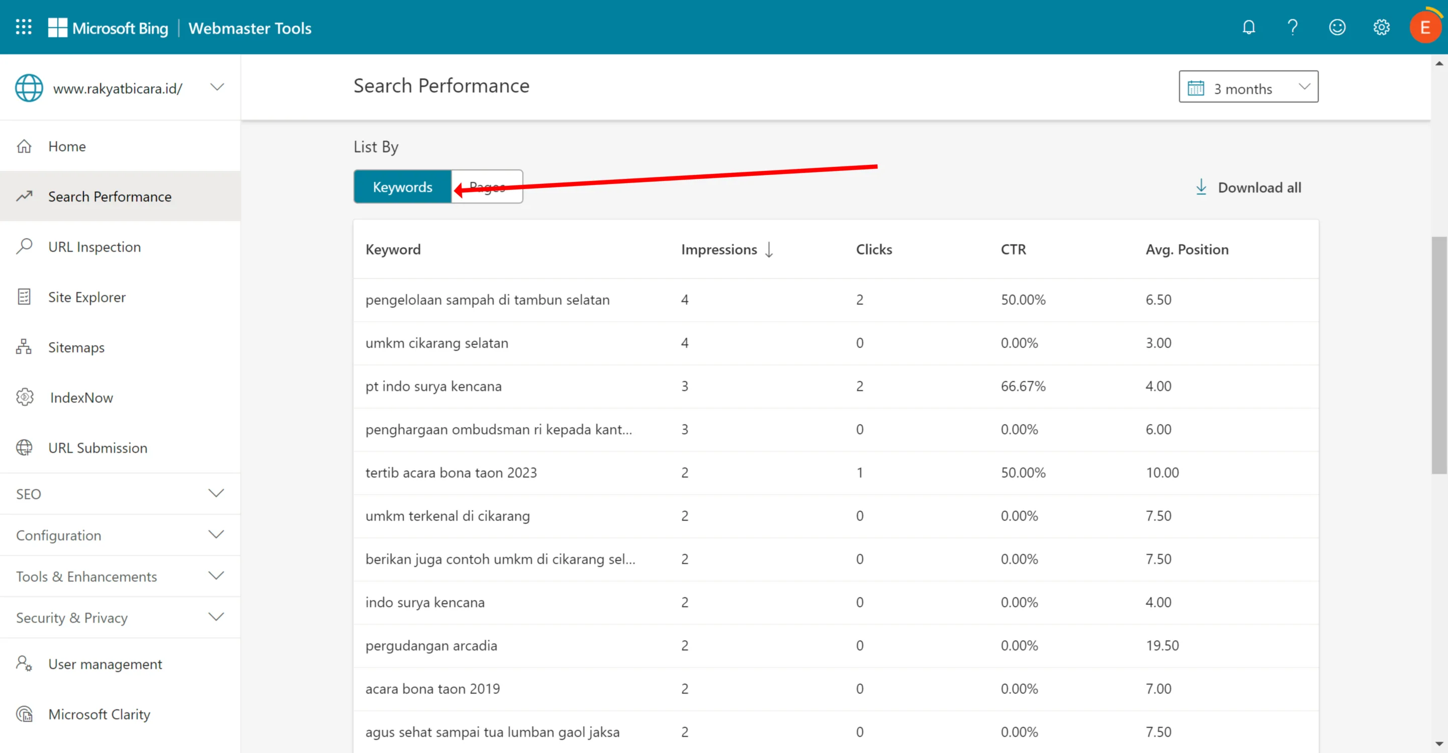The image size is (1448, 753).
Task: Click the calendar icon in date selector
Action: [1196, 88]
